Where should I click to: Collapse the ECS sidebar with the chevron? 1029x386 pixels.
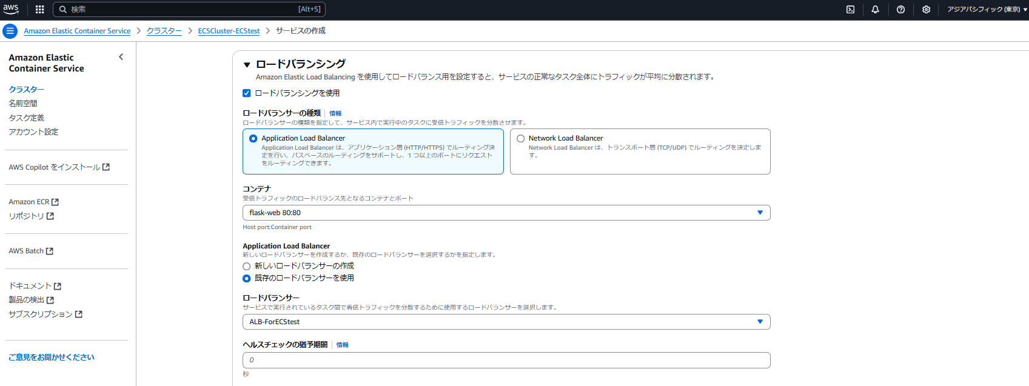coord(121,57)
